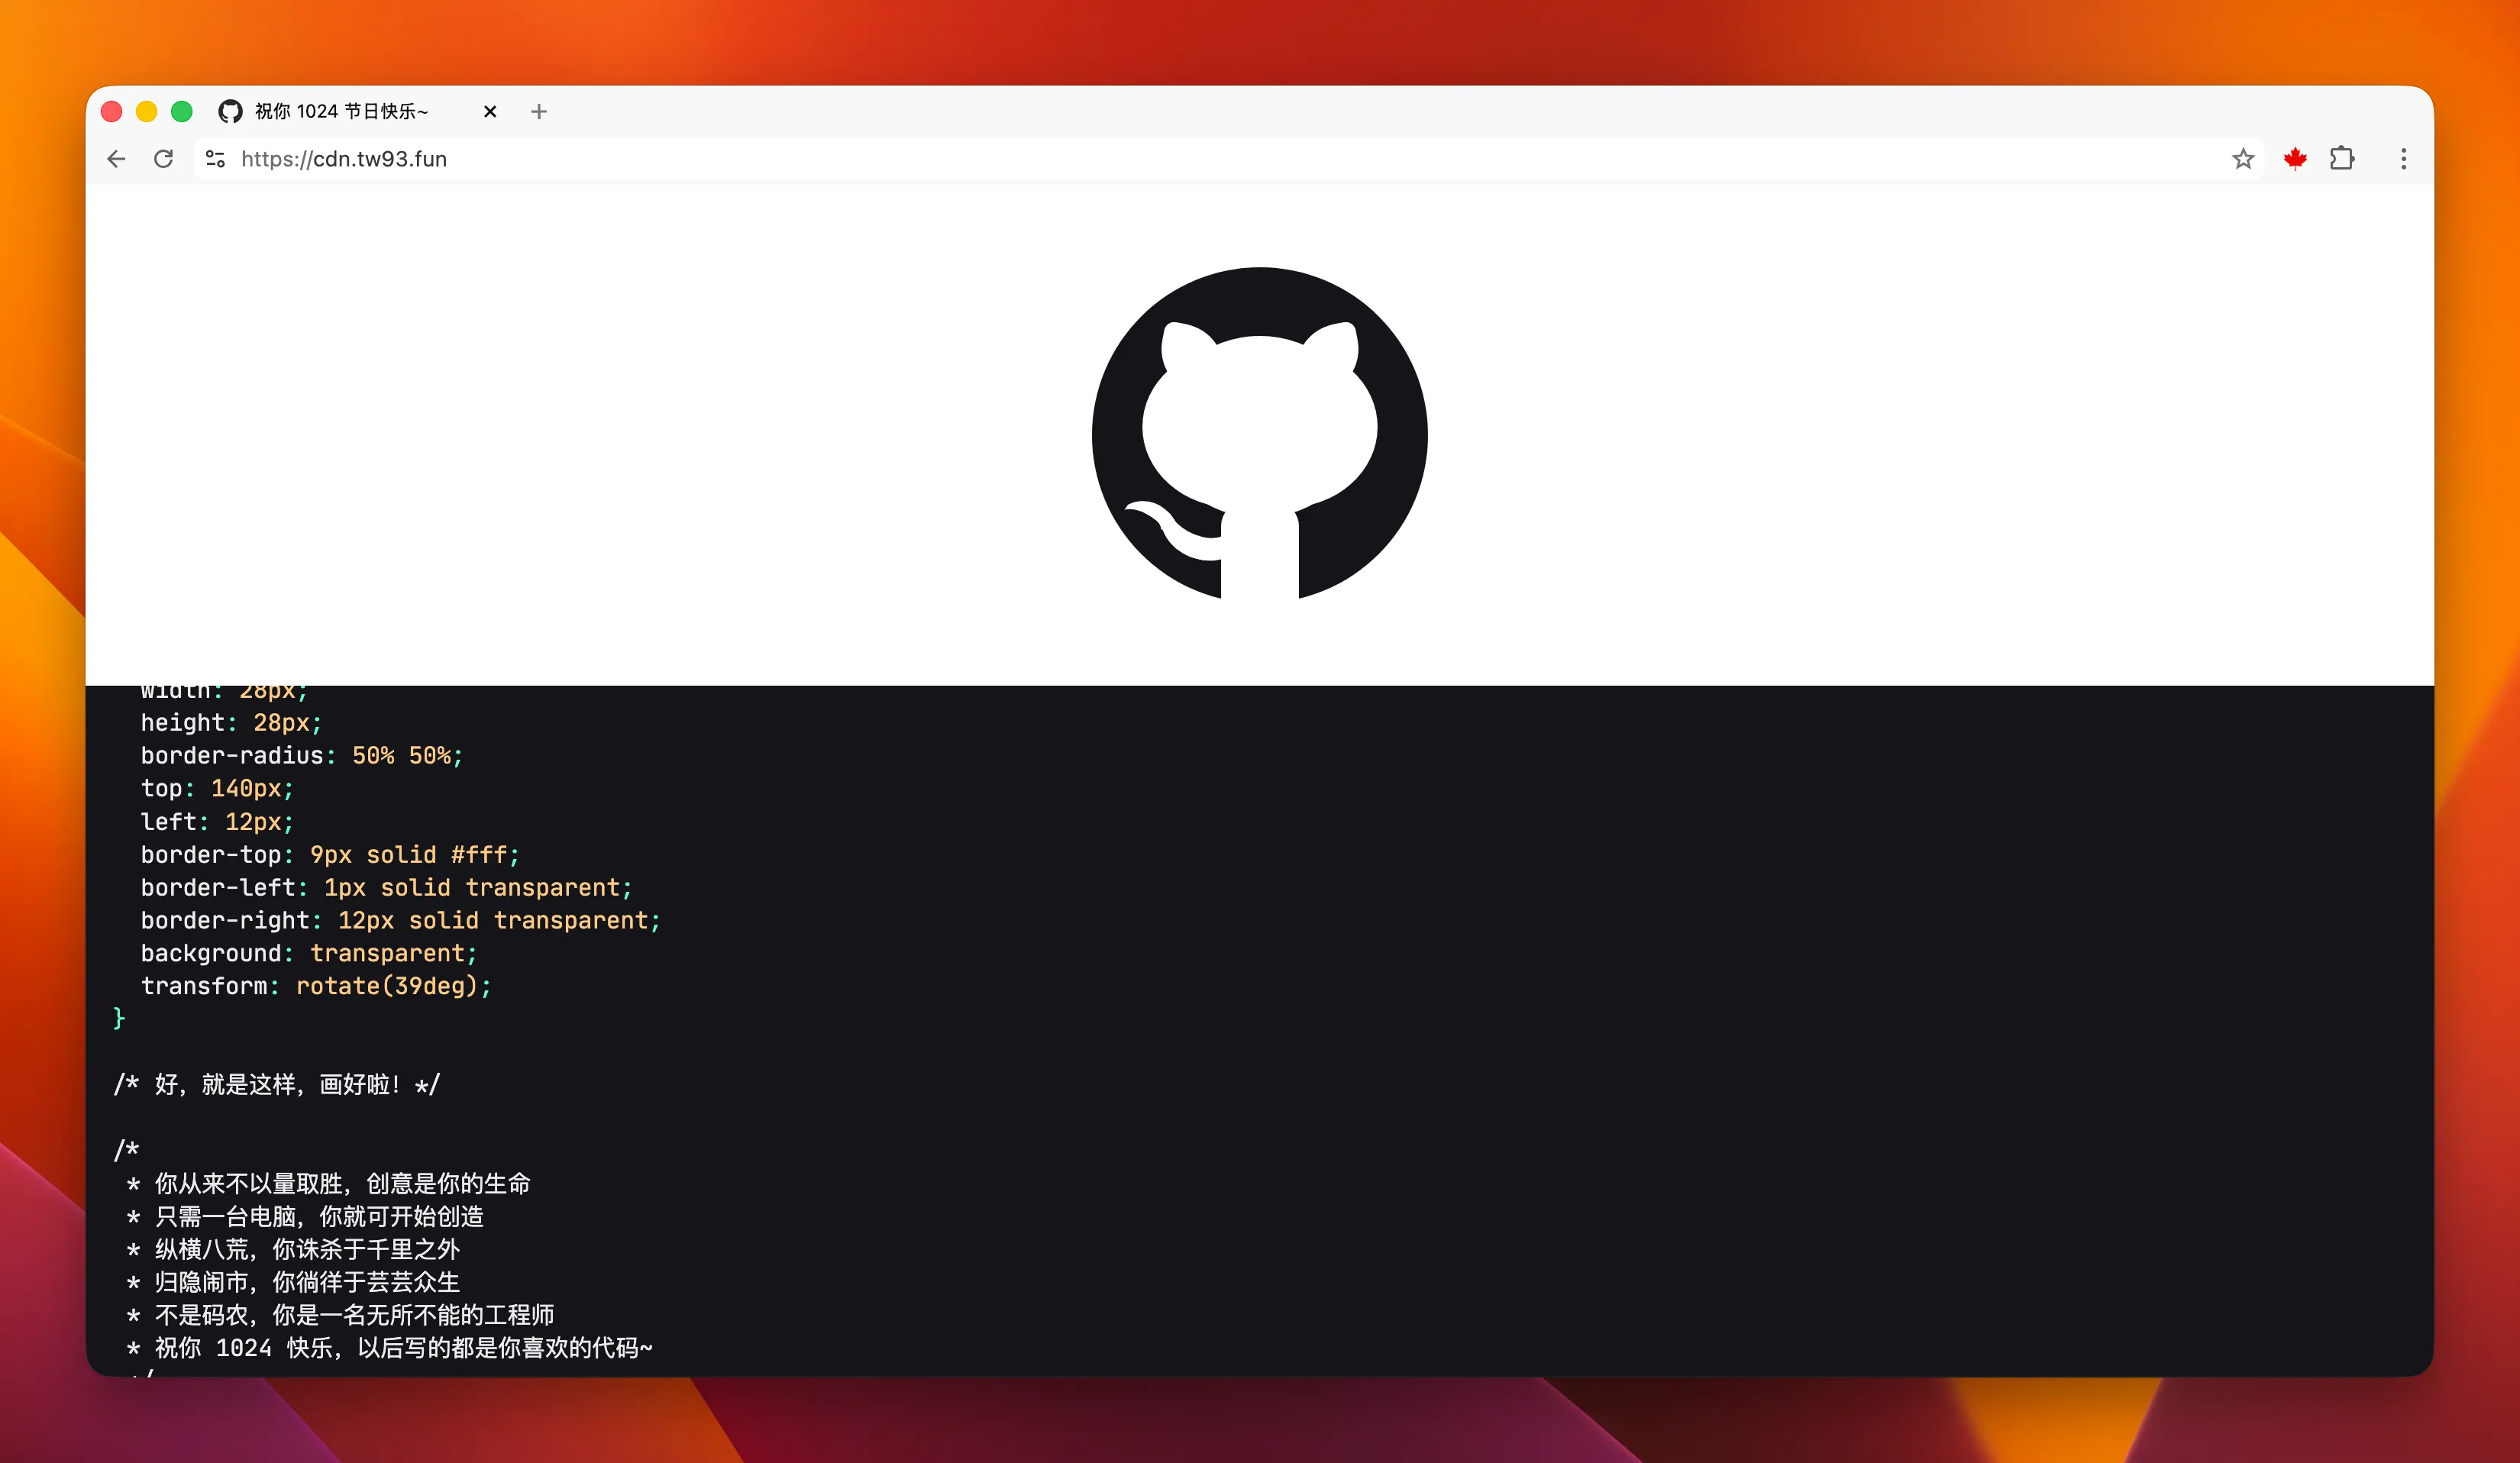Click the large GitHub Octocat logo
Viewport: 2520px width, 1463px height.
[x=1259, y=434]
